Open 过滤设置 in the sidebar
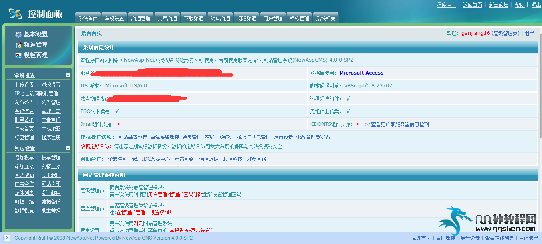Screen dimensions: 542x244 coord(51,85)
